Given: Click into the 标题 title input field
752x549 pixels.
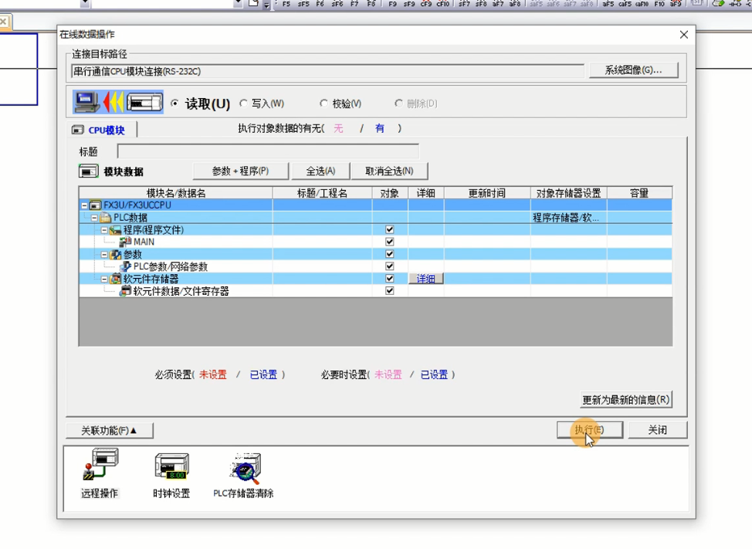Looking at the screenshot, I should (268, 151).
